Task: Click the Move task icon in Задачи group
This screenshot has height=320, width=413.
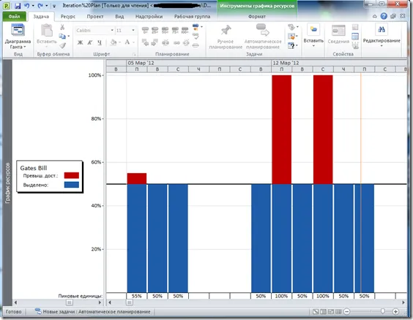Action: click(291, 36)
